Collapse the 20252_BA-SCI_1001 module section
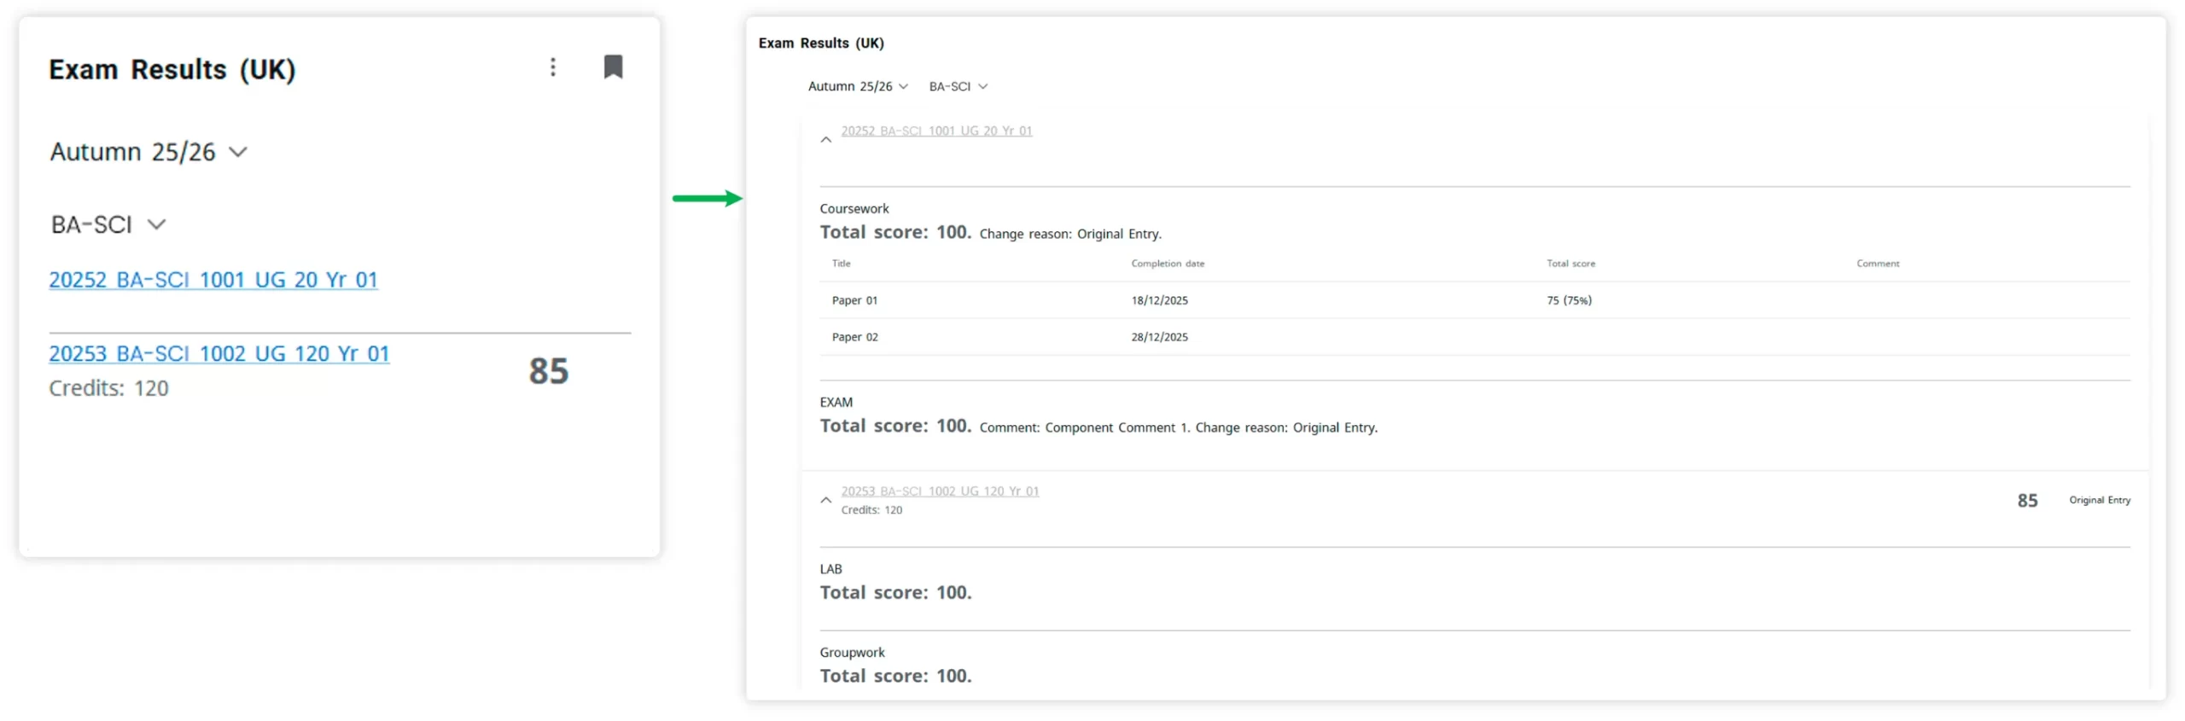This screenshot has height=721, width=2185. point(825,139)
